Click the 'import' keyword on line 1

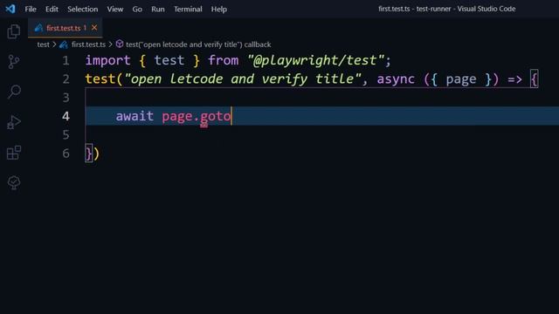pos(108,60)
